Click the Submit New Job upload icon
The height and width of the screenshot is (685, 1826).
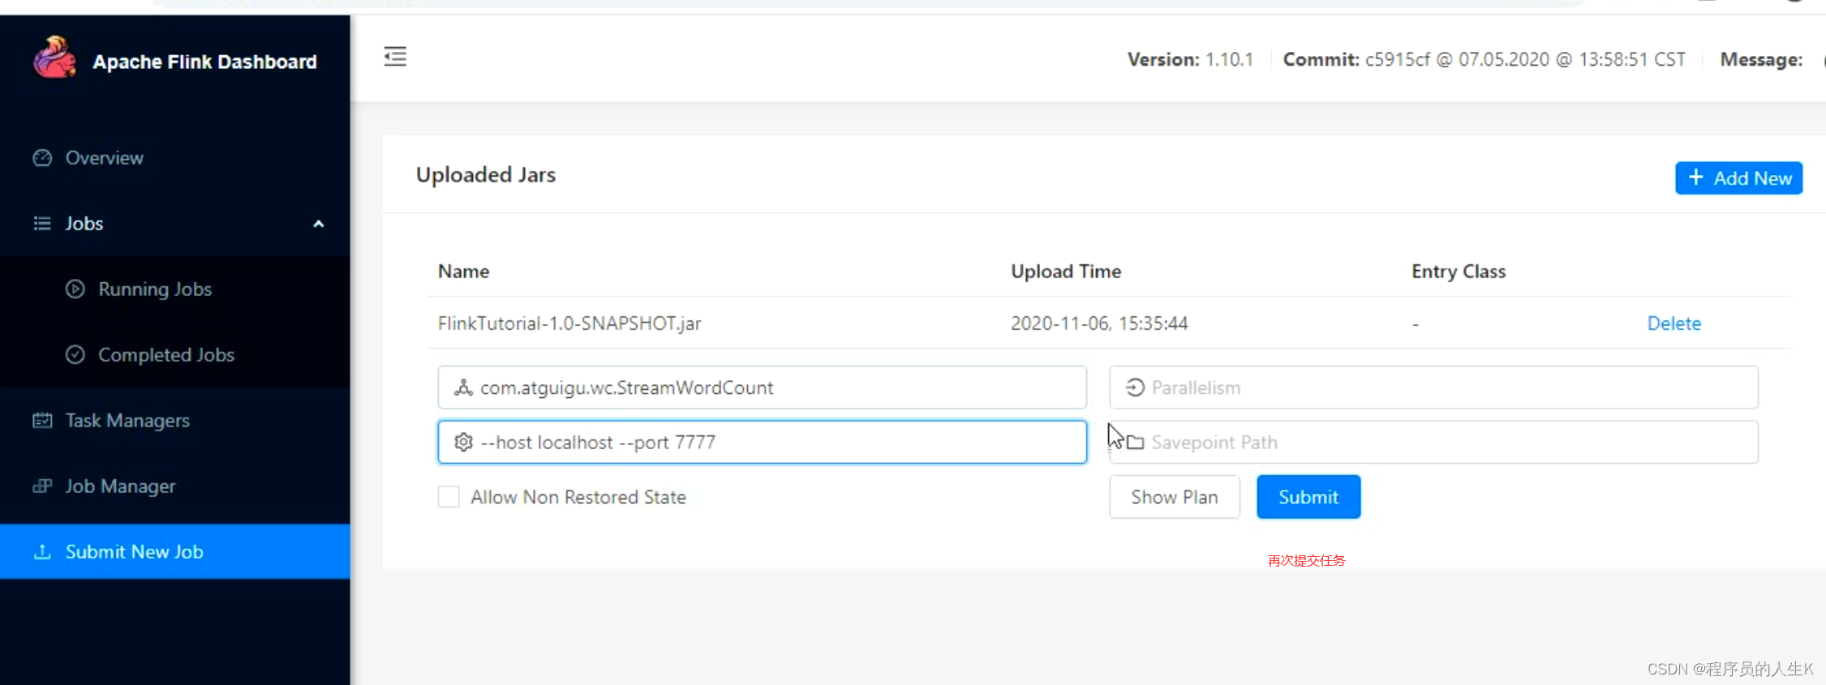tap(42, 552)
